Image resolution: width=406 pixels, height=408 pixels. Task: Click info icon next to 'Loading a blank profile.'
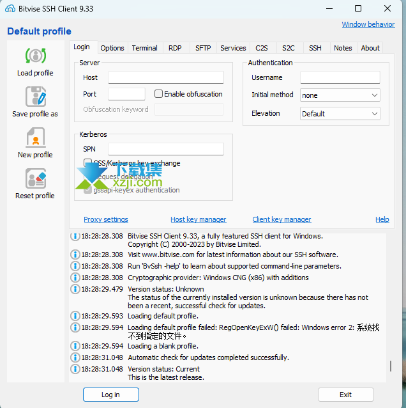pos(75,346)
